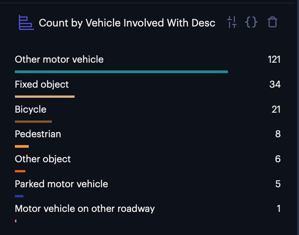Select the Other object label
The width and height of the screenshot is (299, 235).
[43, 159]
